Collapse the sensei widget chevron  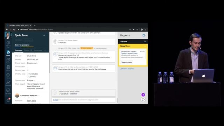click(x=145, y=42)
